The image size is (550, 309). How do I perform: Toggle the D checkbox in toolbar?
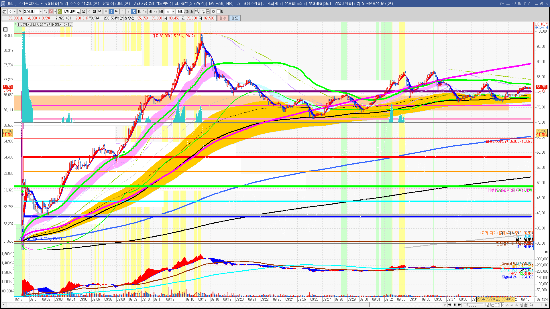pos(219,11)
